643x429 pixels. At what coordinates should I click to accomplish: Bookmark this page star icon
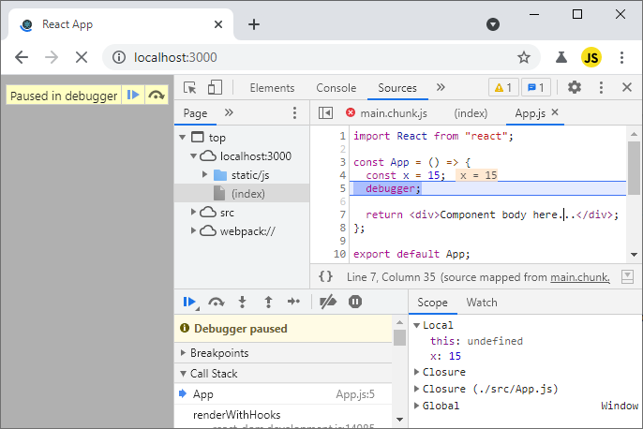click(524, 57)
